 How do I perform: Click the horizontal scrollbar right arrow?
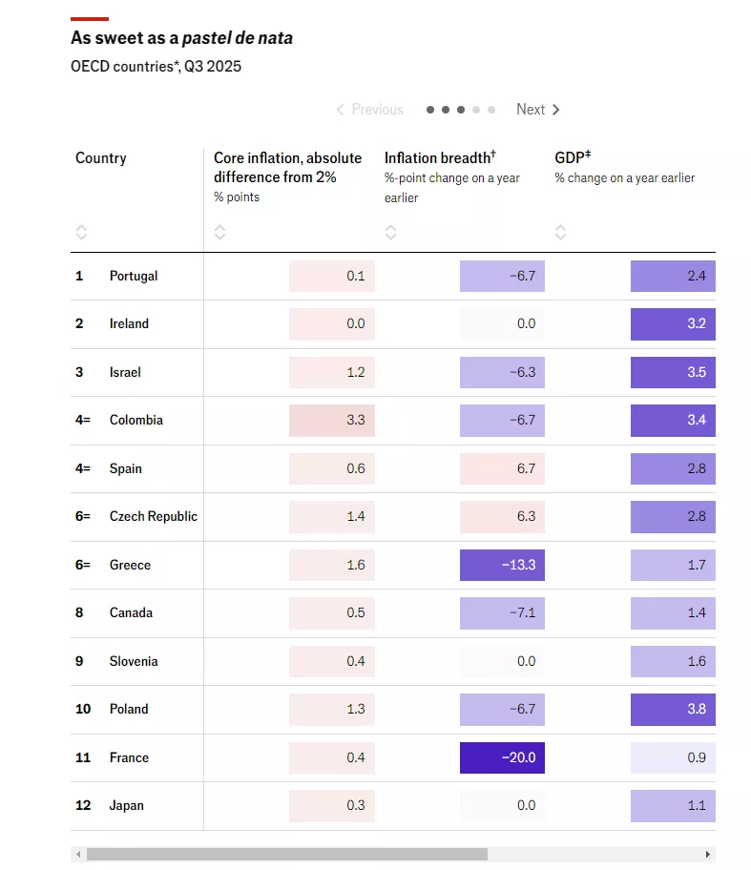[x=707, y=855]
